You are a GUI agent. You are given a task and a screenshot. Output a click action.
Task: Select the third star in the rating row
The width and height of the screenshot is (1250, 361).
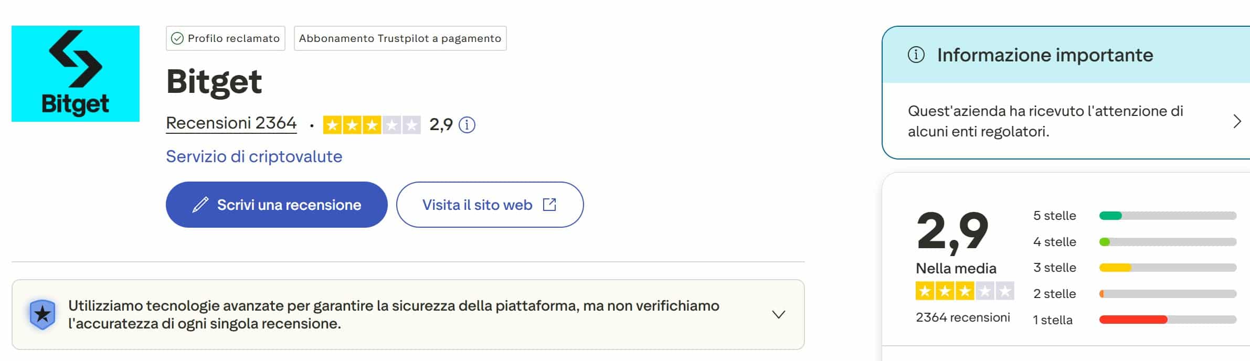[373, 125]
